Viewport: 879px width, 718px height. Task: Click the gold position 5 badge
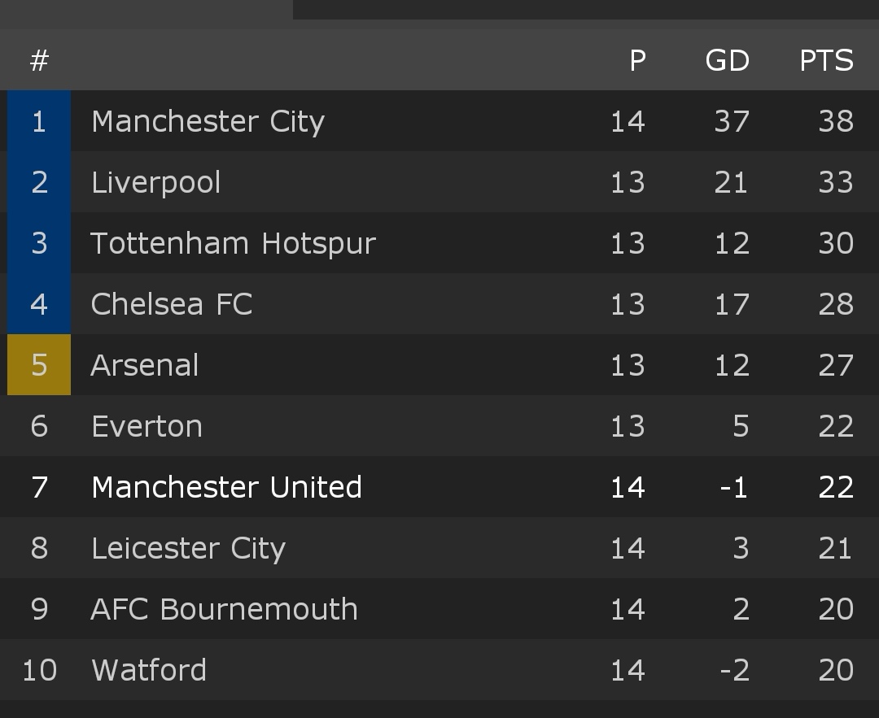39,365
